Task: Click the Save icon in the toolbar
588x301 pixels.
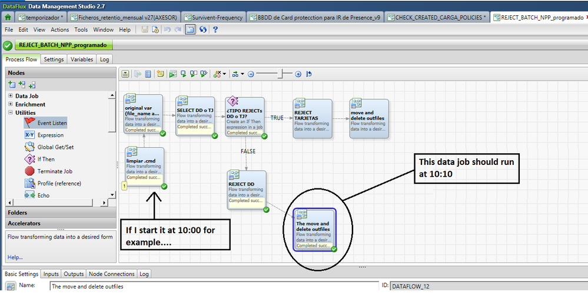Action: [x=145, y=29]
